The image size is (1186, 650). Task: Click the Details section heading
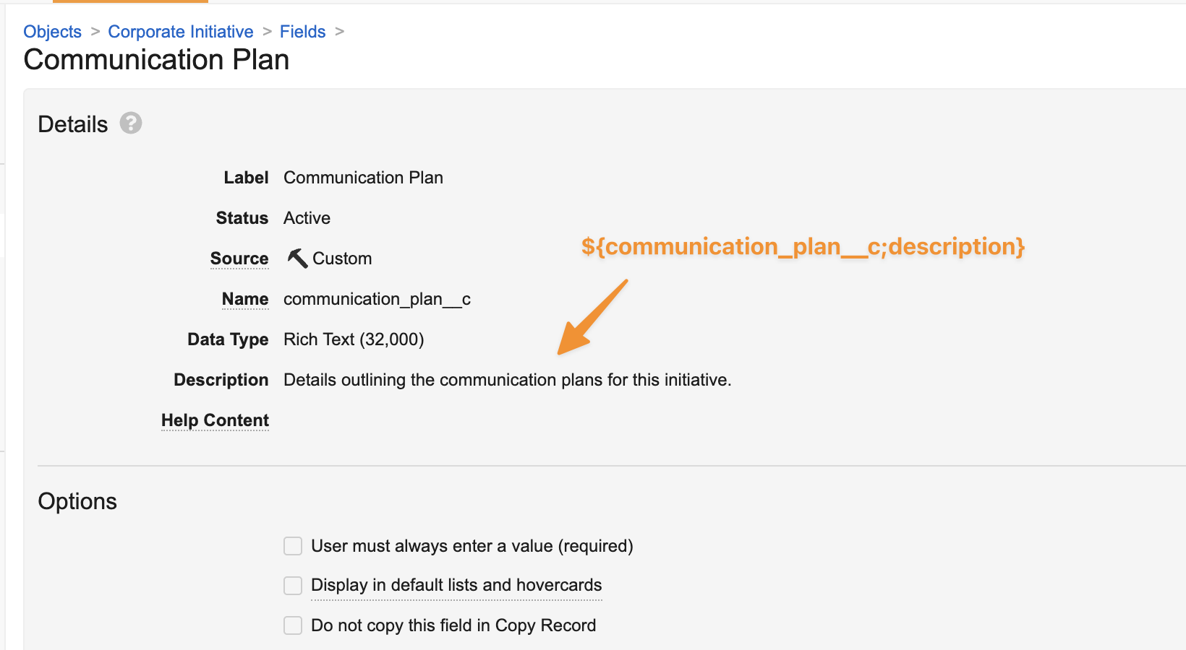pyautogui.click(x=72, y=124)
